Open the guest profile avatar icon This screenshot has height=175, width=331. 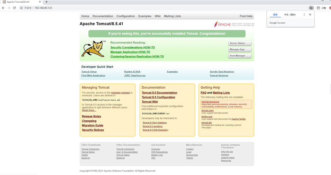pos(318,8)
